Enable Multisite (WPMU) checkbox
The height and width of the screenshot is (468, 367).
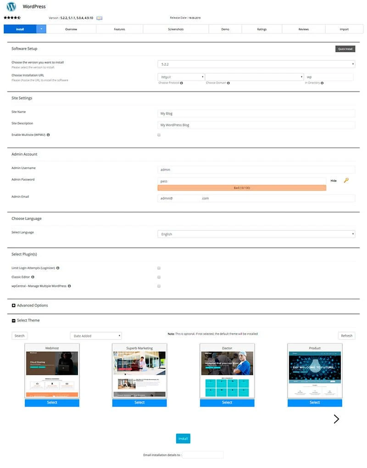[x=159, y=135]
